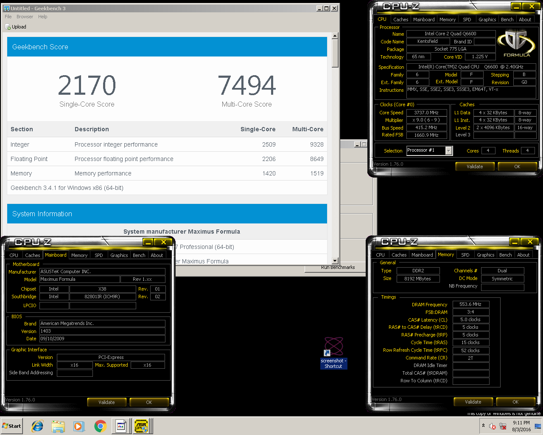Open the Browser menu in Geekbench
This screenshot has height=435, width=543.
[25, 17]
